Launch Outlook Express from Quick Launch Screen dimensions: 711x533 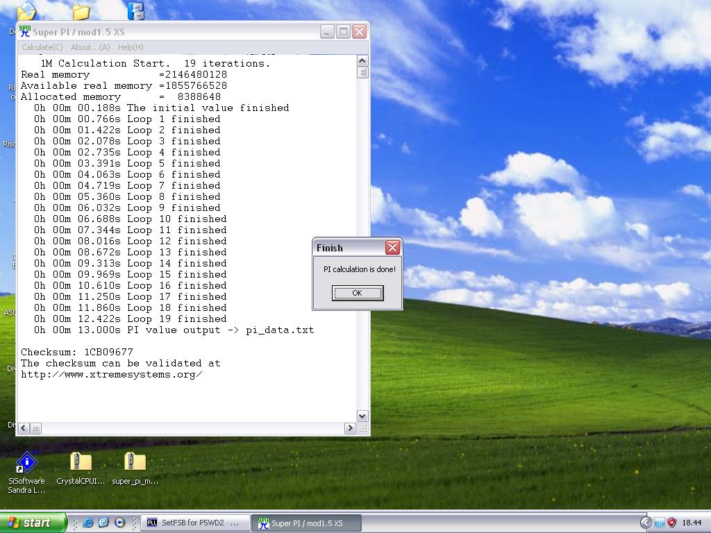coord(103,523)
